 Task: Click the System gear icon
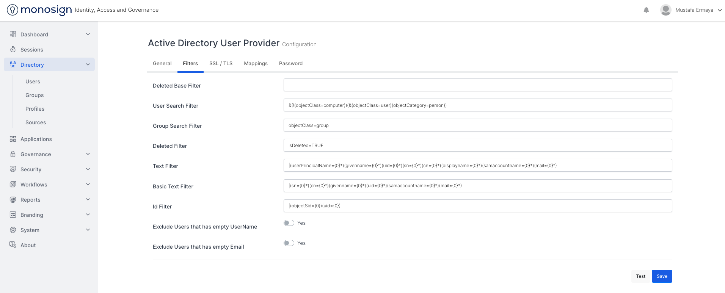13,230
